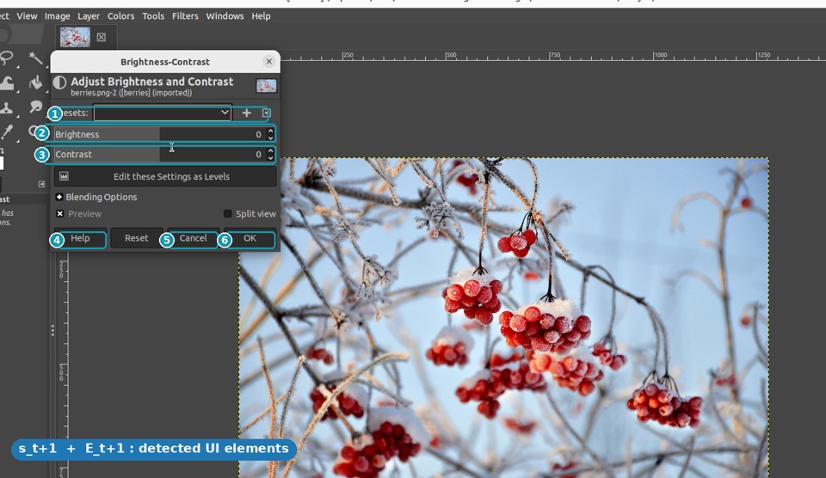Select the Warp Transform tool

click(7, 83)
